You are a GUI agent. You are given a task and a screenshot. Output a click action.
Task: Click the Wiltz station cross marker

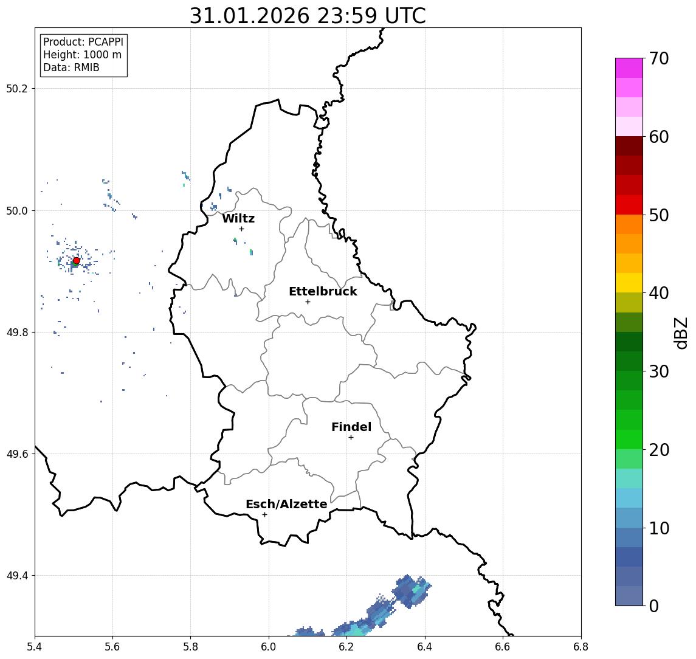(241, 229)
